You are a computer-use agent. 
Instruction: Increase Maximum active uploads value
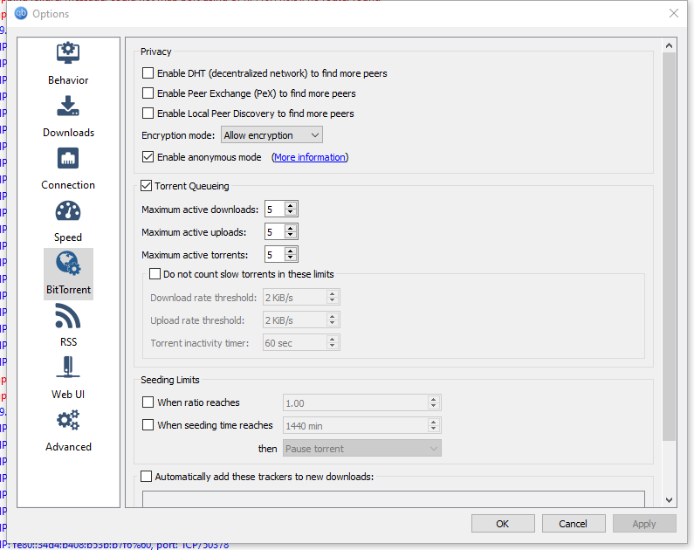pos(291,228)
